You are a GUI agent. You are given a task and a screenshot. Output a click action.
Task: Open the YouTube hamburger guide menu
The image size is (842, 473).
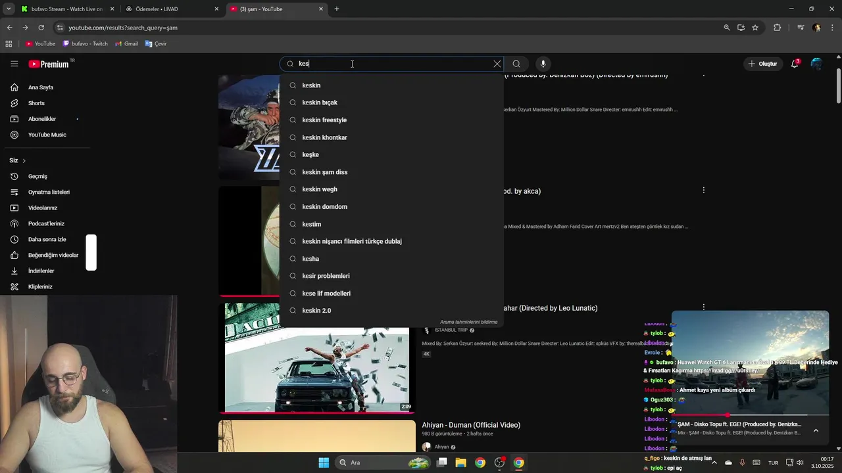[14, 64]
